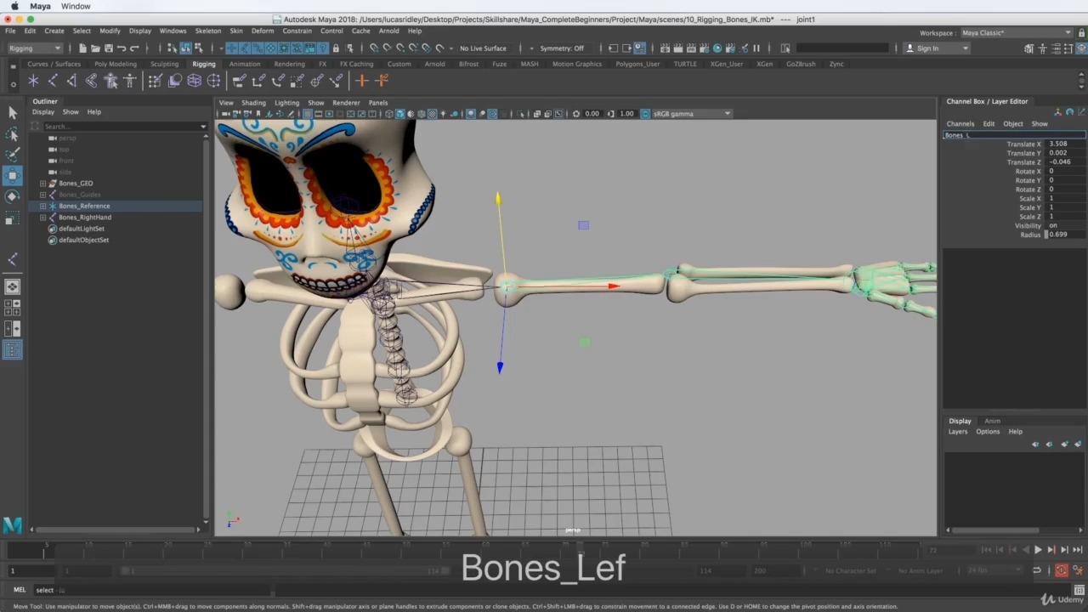
Task: Select the viewport Select Camera icon
Action: pyautogui.click(x=226, y=113)
